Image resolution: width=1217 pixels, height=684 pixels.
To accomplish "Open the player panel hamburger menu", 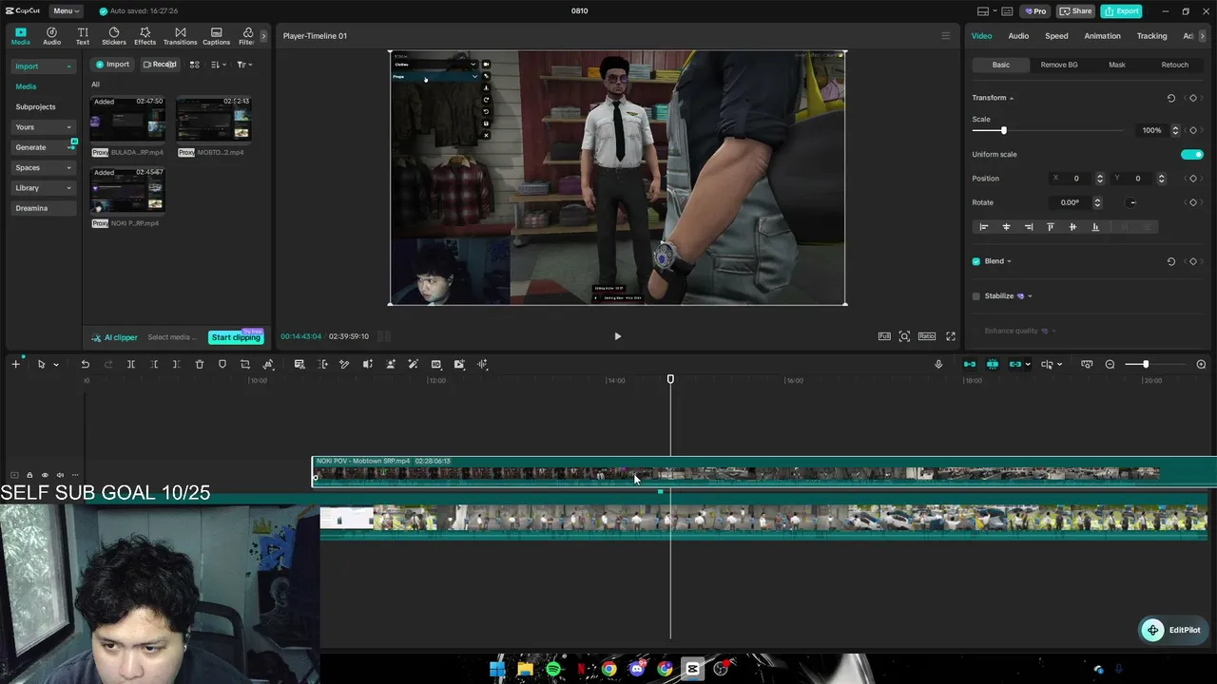I will pyautogui.click(x=945, y=36).
